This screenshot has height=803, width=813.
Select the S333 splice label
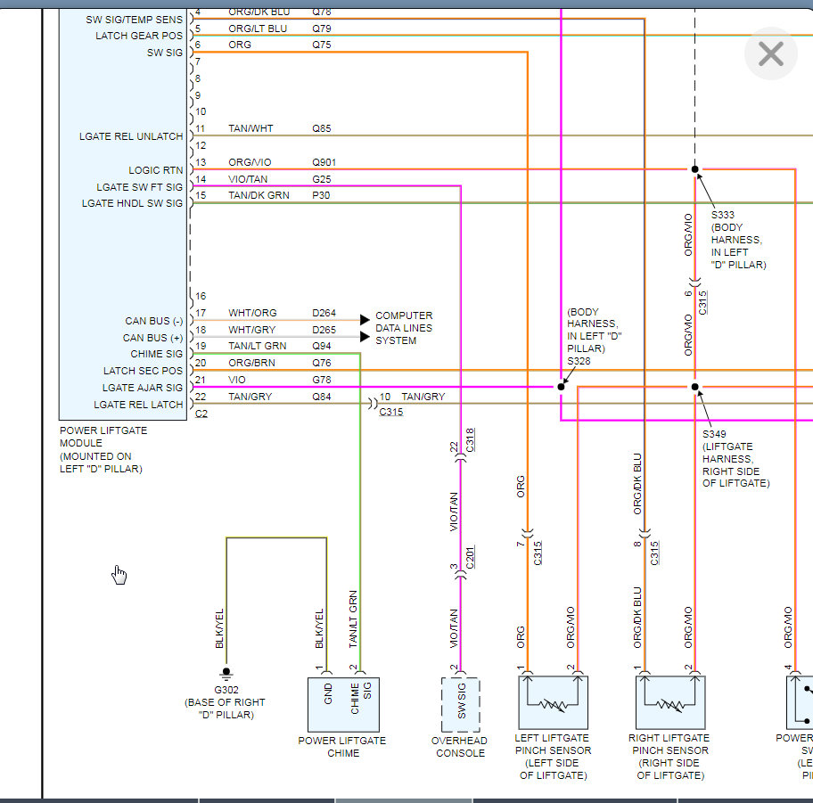[723, 215]
